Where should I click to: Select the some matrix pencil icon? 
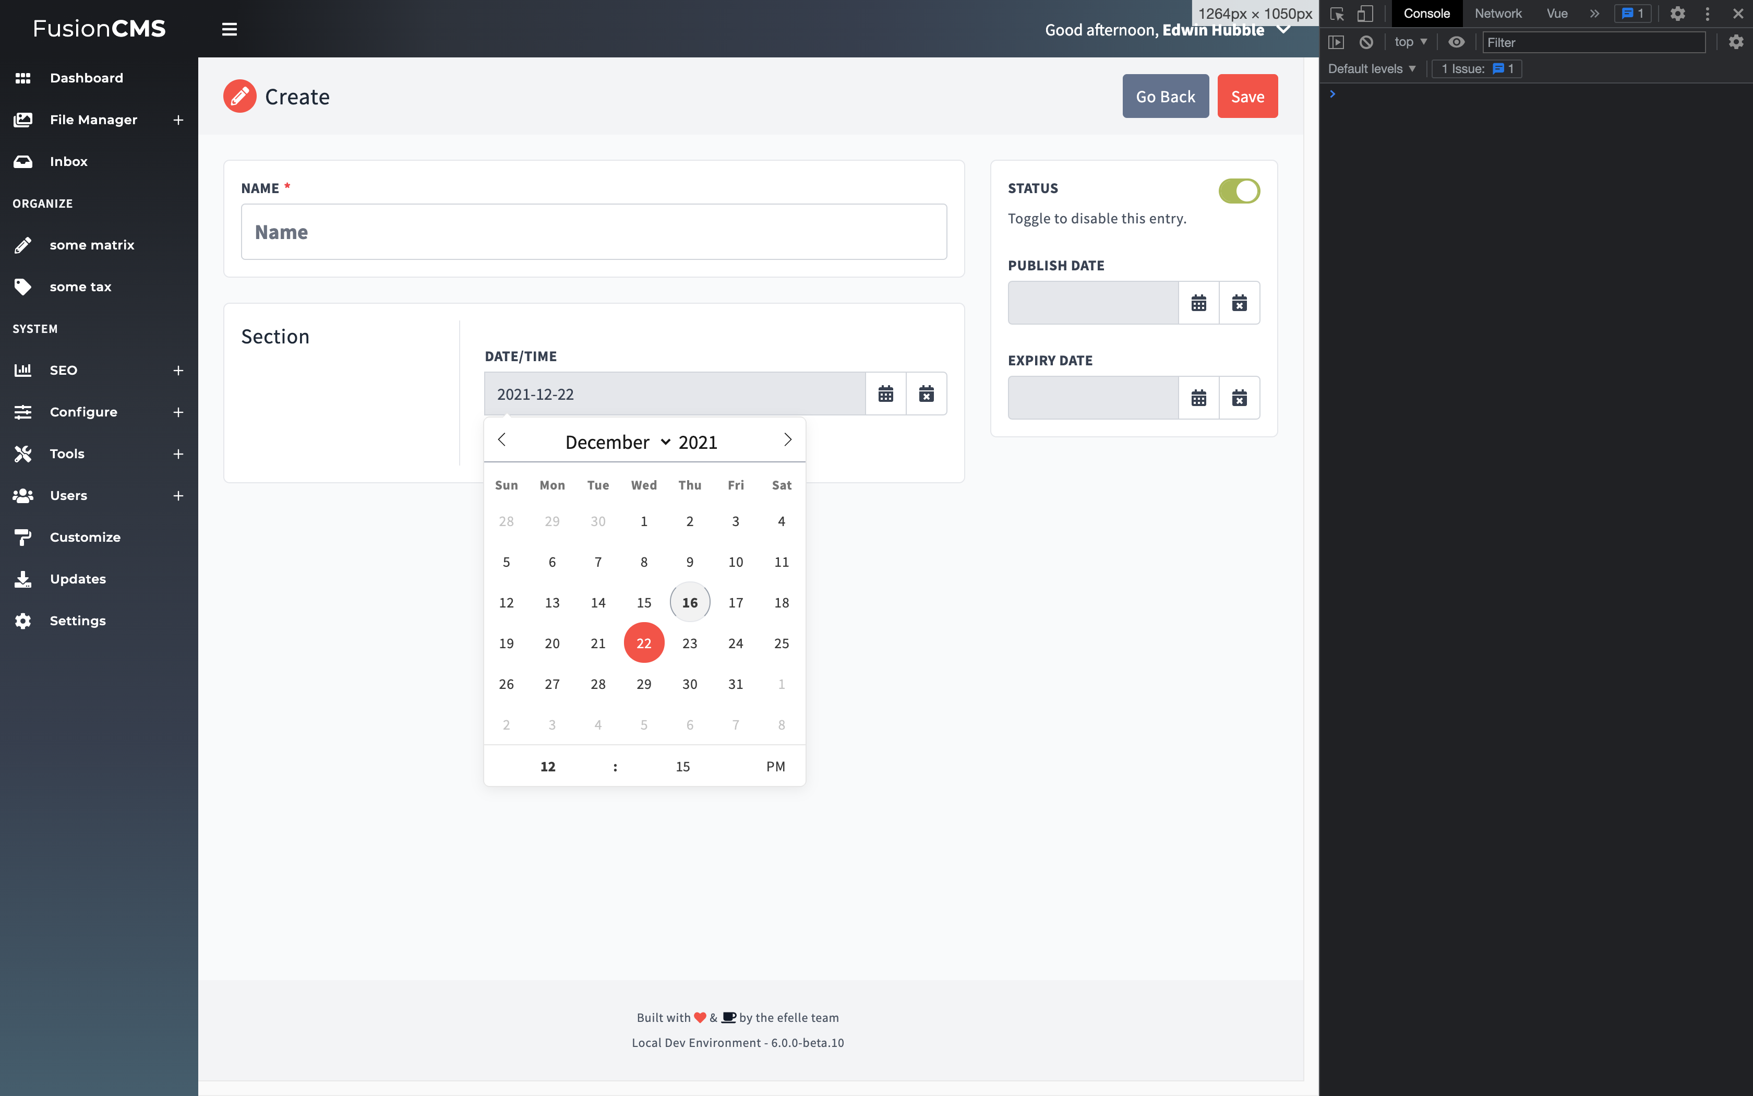23,245
